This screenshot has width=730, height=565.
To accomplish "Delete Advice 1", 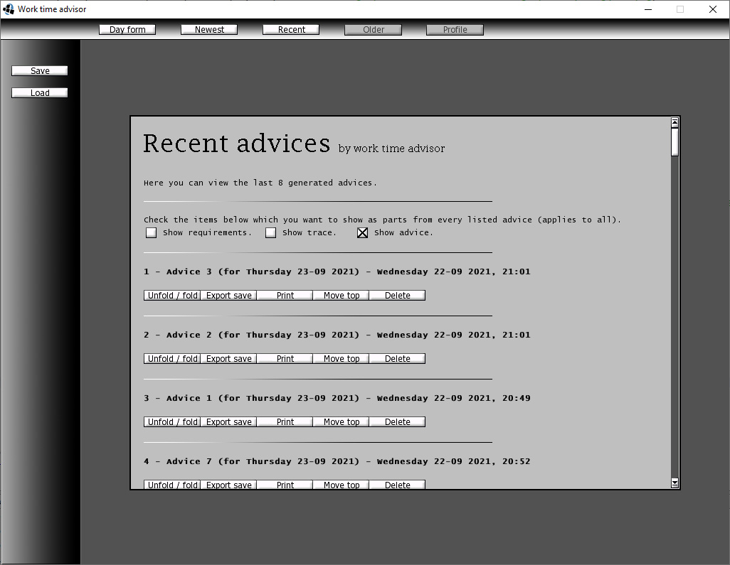I will (397, 421).
